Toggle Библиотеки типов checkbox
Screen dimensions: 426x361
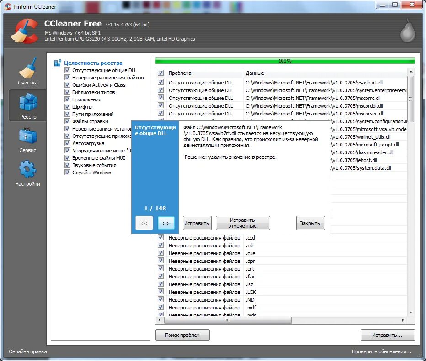67,92
